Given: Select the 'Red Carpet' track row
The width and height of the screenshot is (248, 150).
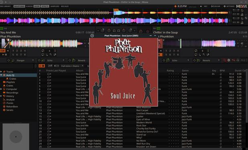Looking at the screenshot, I should tap(142, 110).
